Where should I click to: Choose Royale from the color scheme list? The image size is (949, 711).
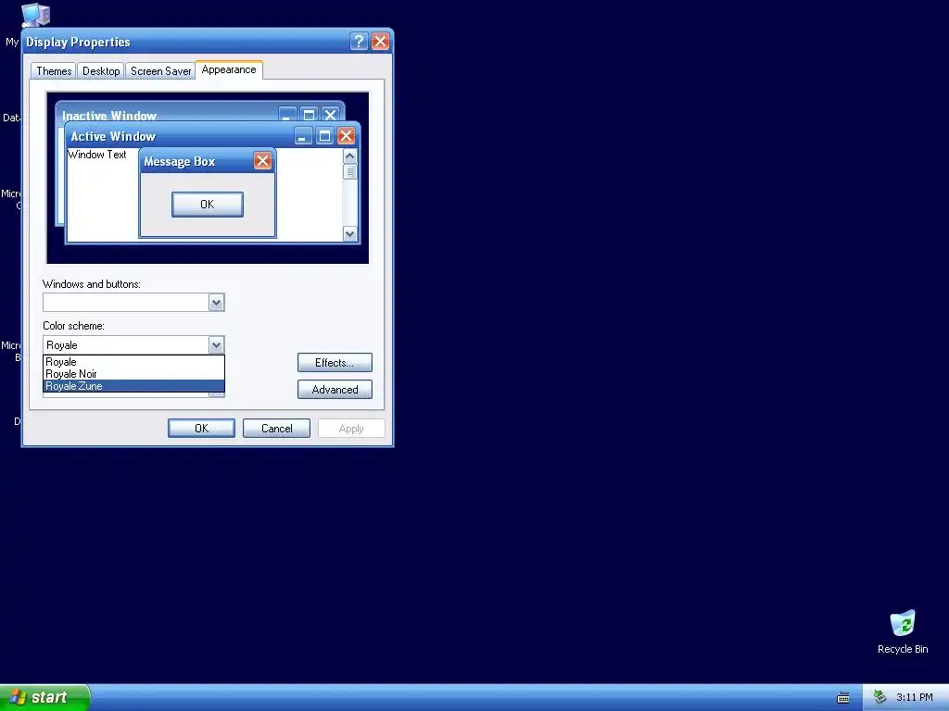pyautogui.click(x=133, y=362)
